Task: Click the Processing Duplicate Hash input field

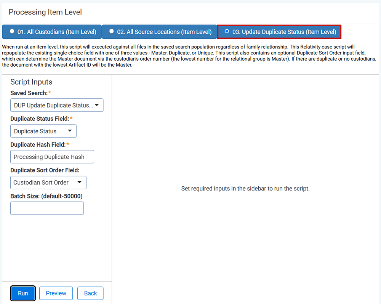Action: point(52,157)
